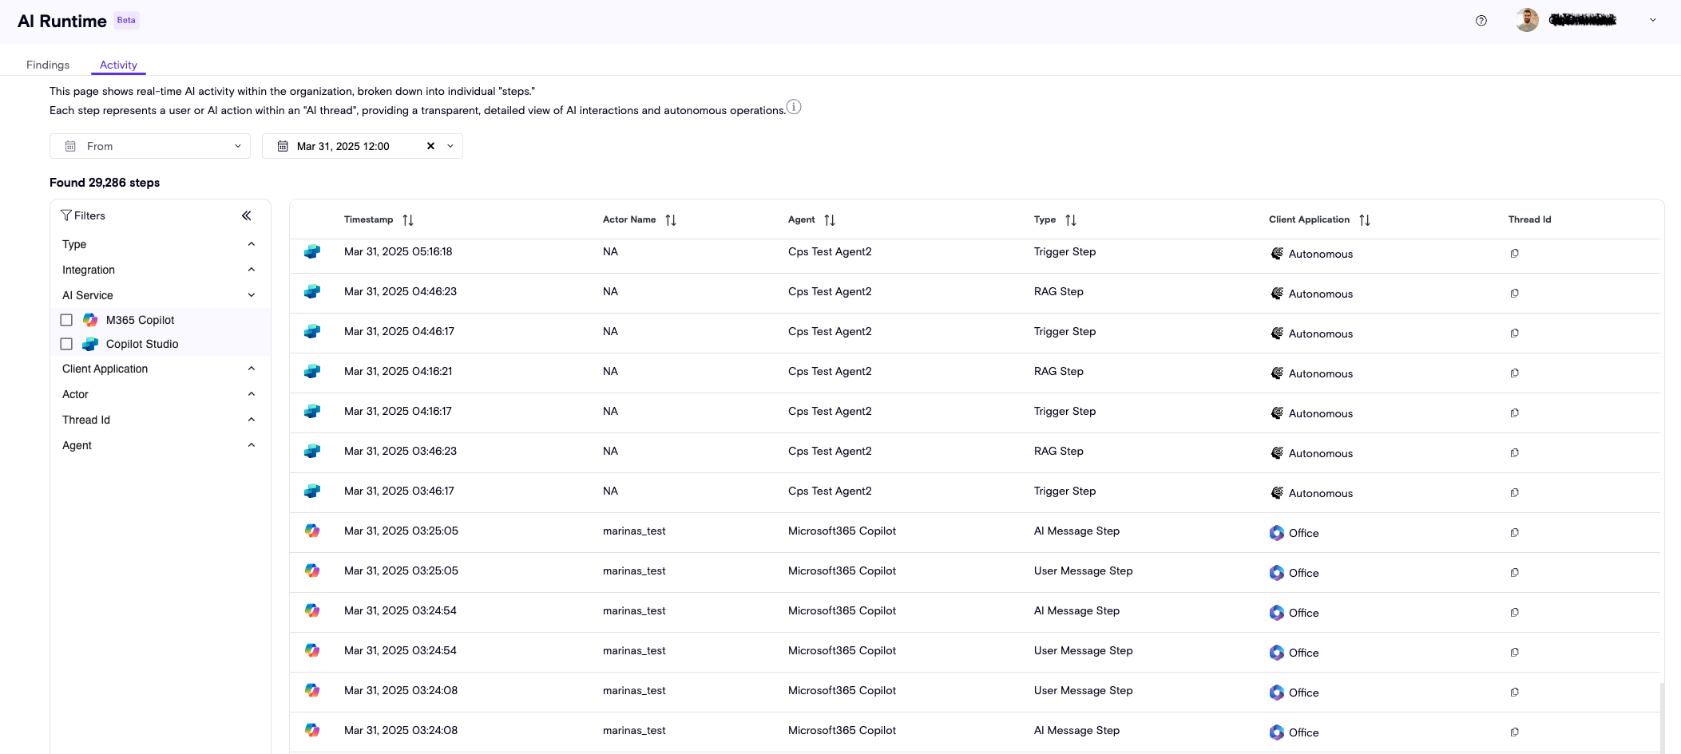Click the info icon after description text
1681x754 pixels.
793,107
